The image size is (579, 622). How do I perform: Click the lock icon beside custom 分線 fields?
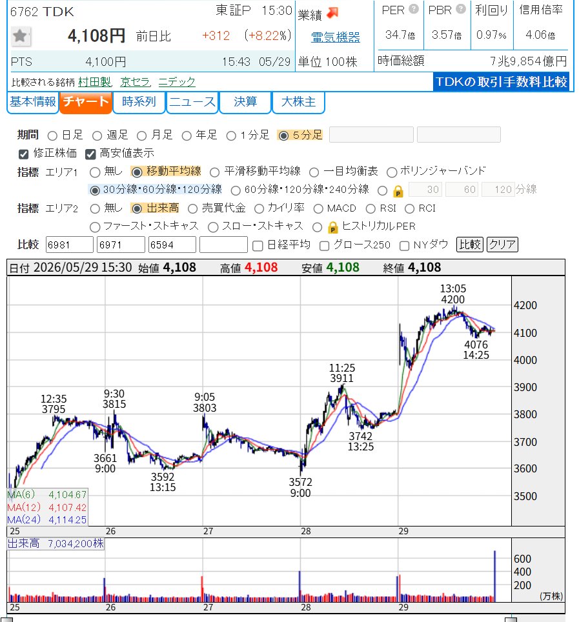(x=398, y=191)
